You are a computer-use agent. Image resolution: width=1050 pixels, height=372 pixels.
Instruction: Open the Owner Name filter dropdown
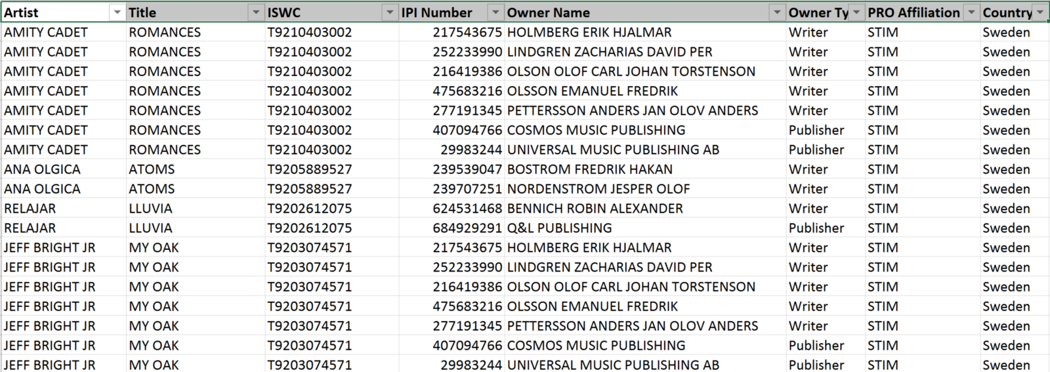[777, 12]
